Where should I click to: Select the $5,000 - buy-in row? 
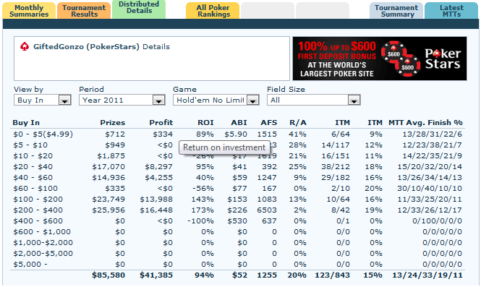click(237, 265)
